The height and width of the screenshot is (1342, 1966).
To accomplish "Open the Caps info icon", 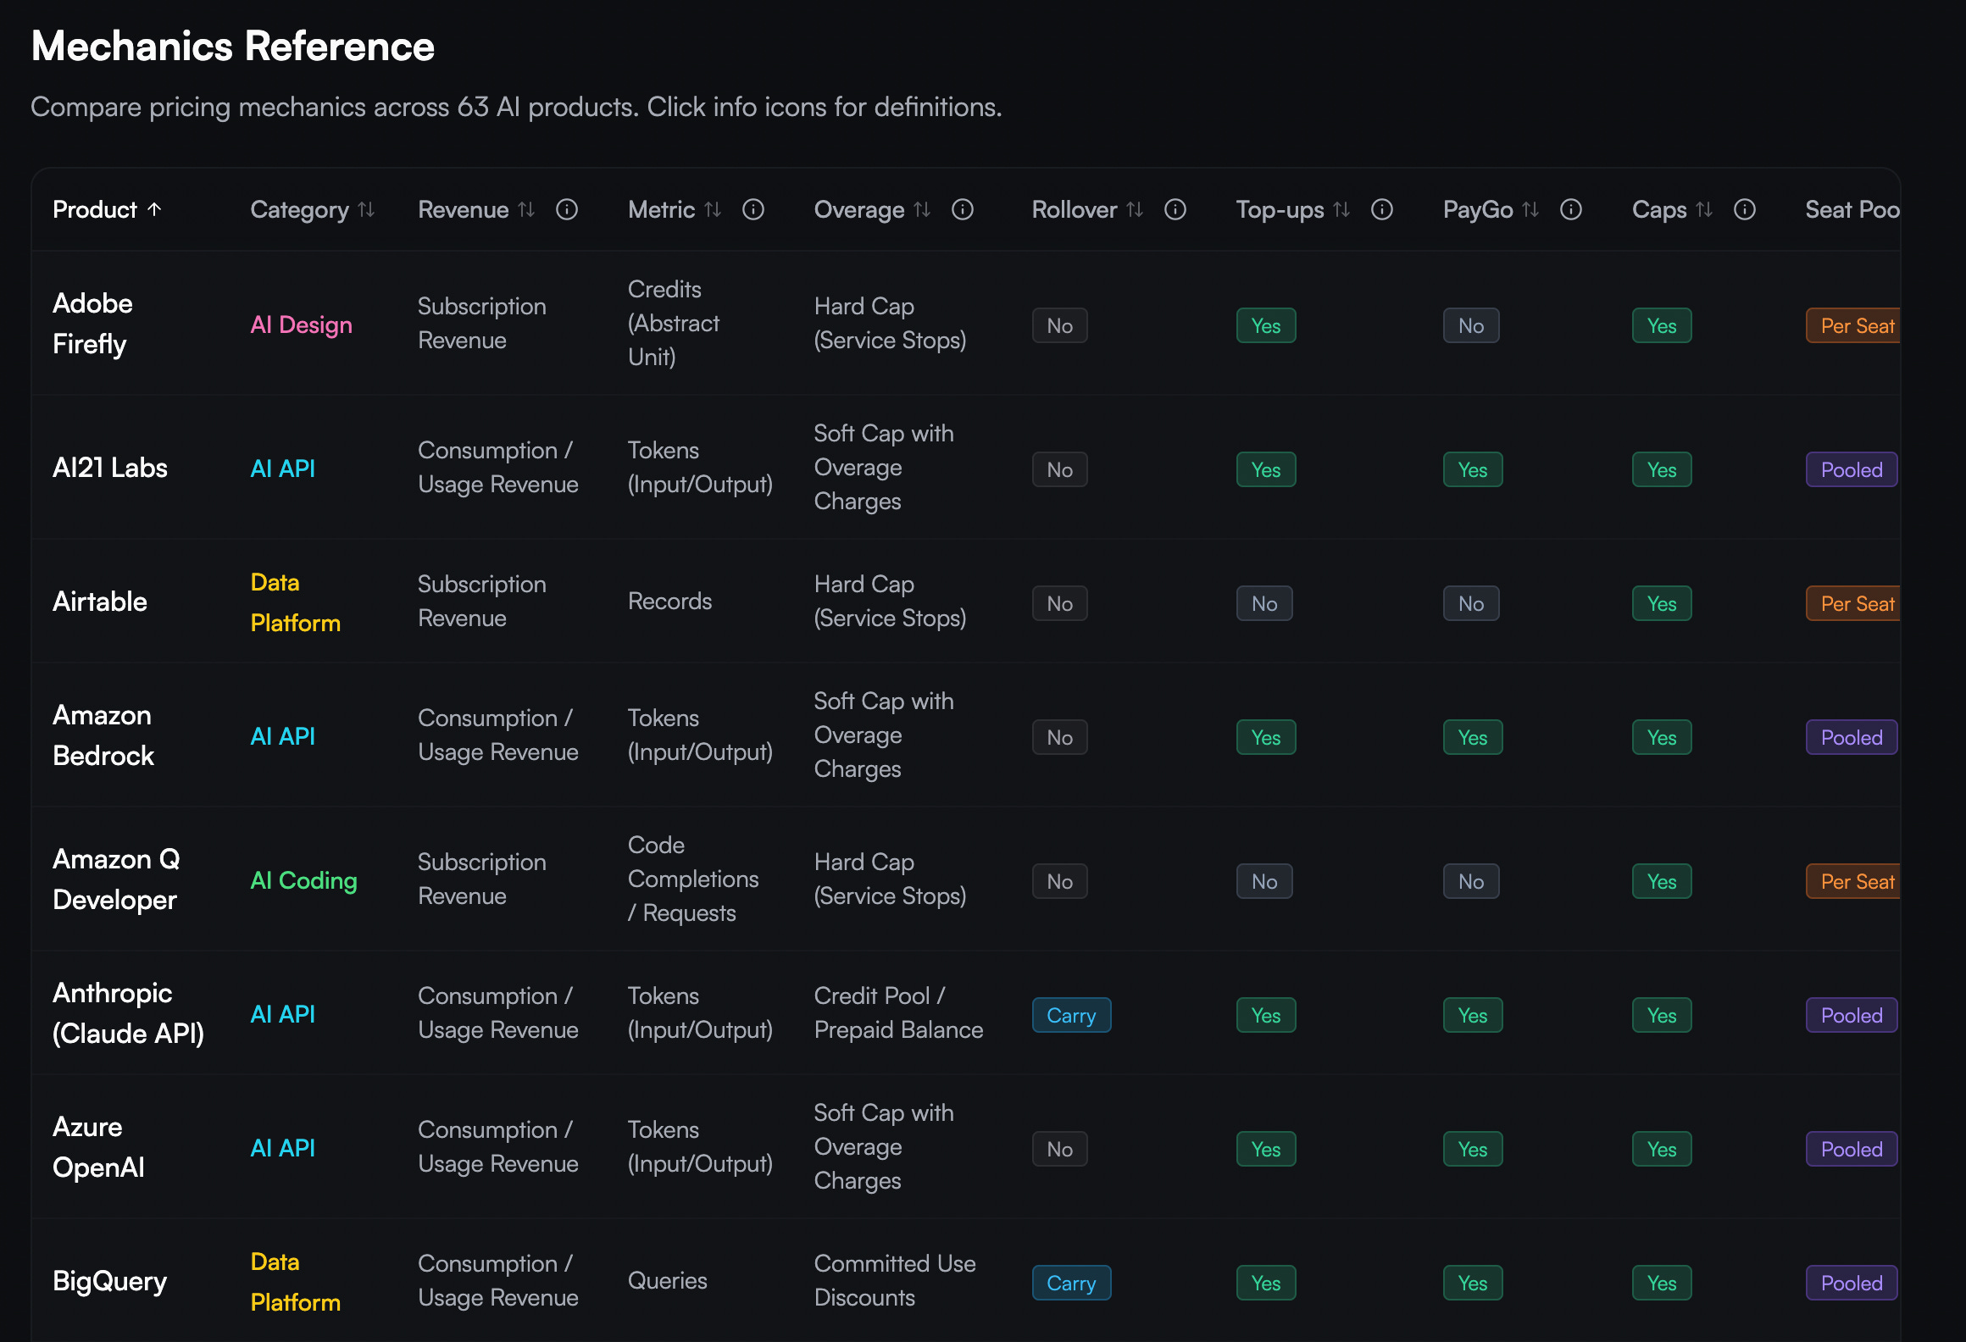I will point(1745,209).
